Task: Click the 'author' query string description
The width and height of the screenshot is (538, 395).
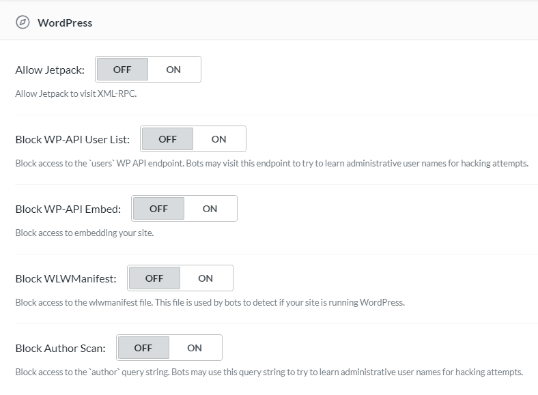Action: pyautogui.click(x=269, y=372)
